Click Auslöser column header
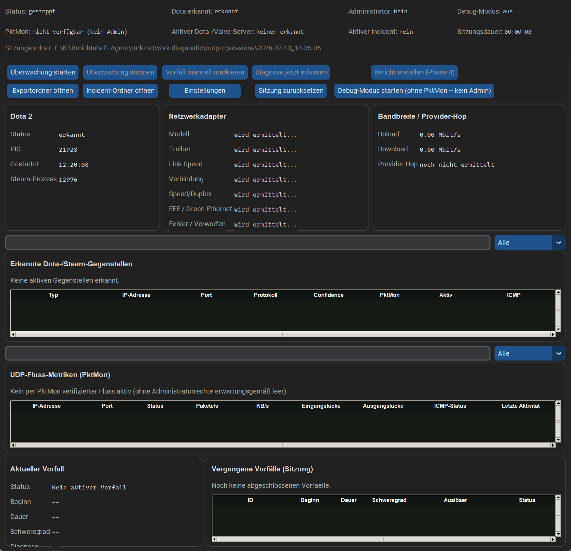 tap(455, 500)
